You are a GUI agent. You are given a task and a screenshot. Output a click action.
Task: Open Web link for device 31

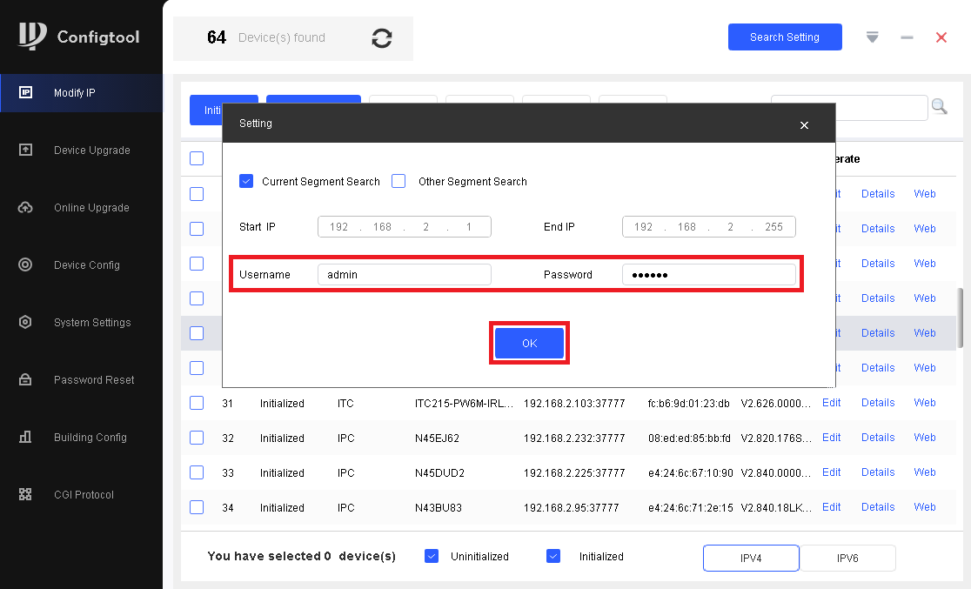(924, 403)
